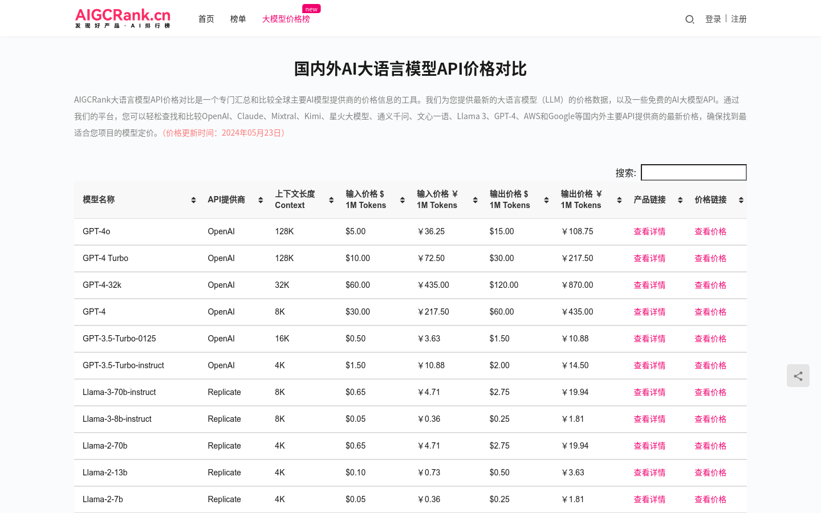Click the AIGCRank.cn logo

123,18
